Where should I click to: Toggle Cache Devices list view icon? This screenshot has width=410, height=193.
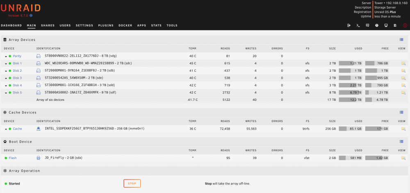pos(401,112)
